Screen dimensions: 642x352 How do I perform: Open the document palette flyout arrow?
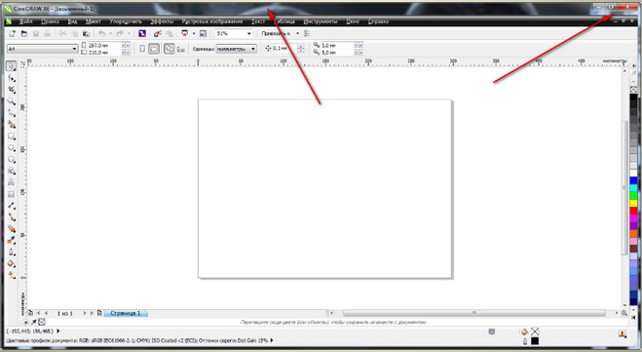25,322
